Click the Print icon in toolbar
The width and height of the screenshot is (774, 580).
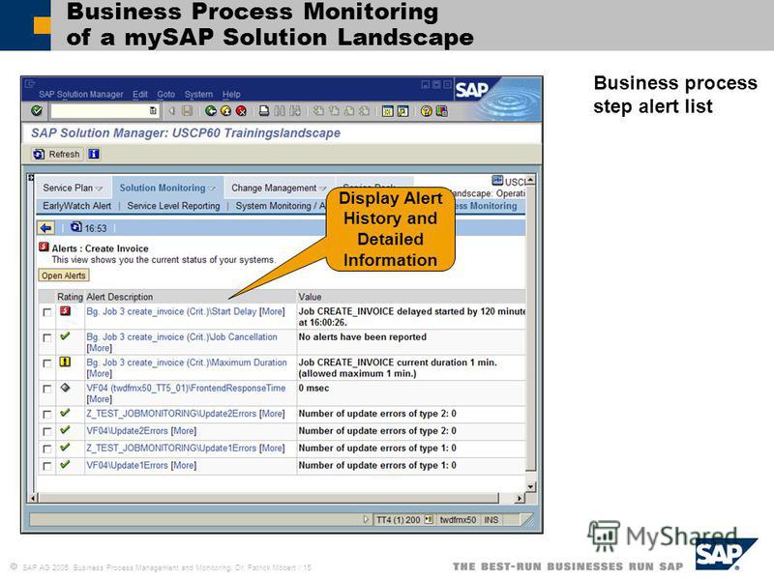pos(264,111)
